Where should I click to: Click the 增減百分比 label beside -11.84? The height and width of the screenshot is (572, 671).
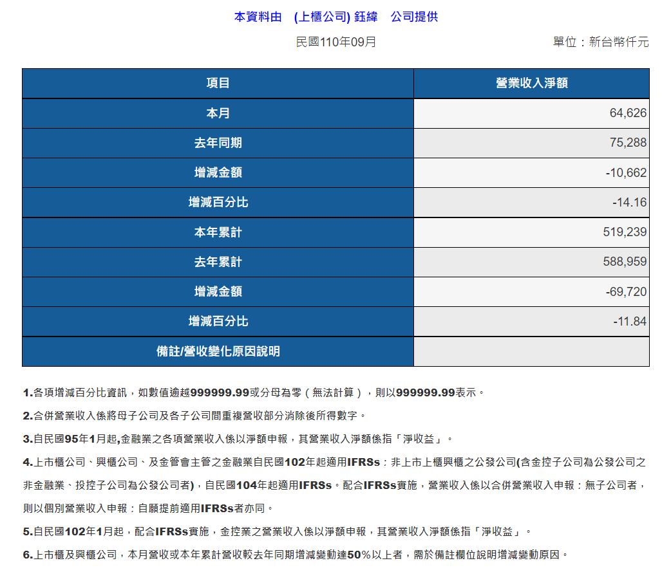coord(218,321)
